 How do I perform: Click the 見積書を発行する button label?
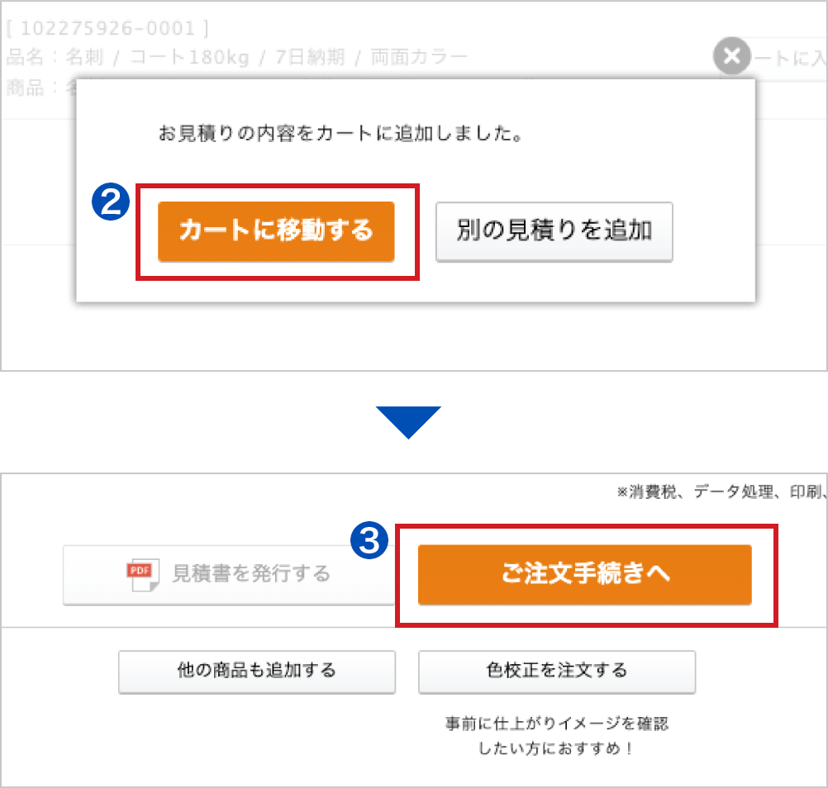[250, 573]
